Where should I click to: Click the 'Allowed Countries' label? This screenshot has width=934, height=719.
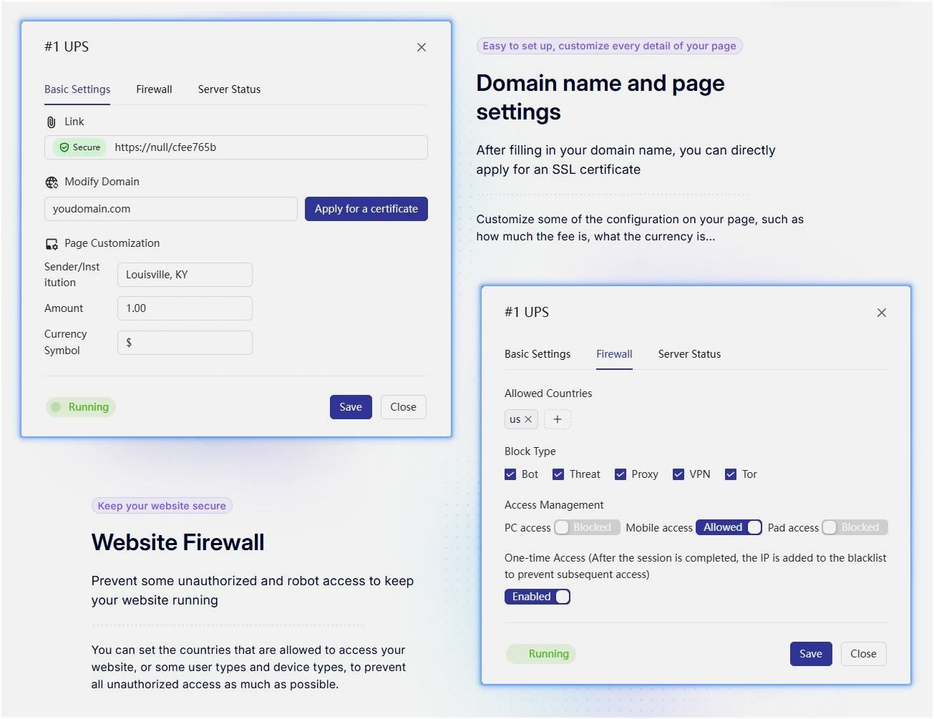pos(548,393)
